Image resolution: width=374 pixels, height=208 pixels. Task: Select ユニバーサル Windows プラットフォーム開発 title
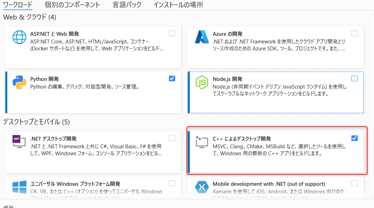pos(75,184)
